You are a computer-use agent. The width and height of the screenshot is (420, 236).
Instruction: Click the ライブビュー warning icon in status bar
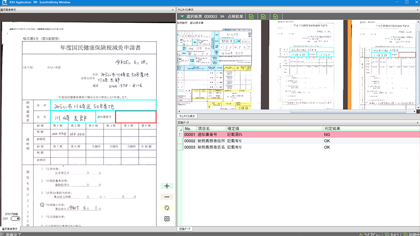tap(361, 234)
